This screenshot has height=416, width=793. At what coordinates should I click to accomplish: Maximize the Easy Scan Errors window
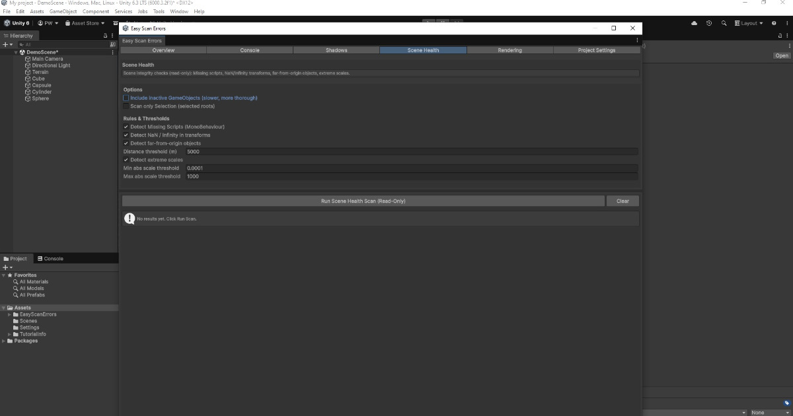pyautogui.click(x=613, y=28)
